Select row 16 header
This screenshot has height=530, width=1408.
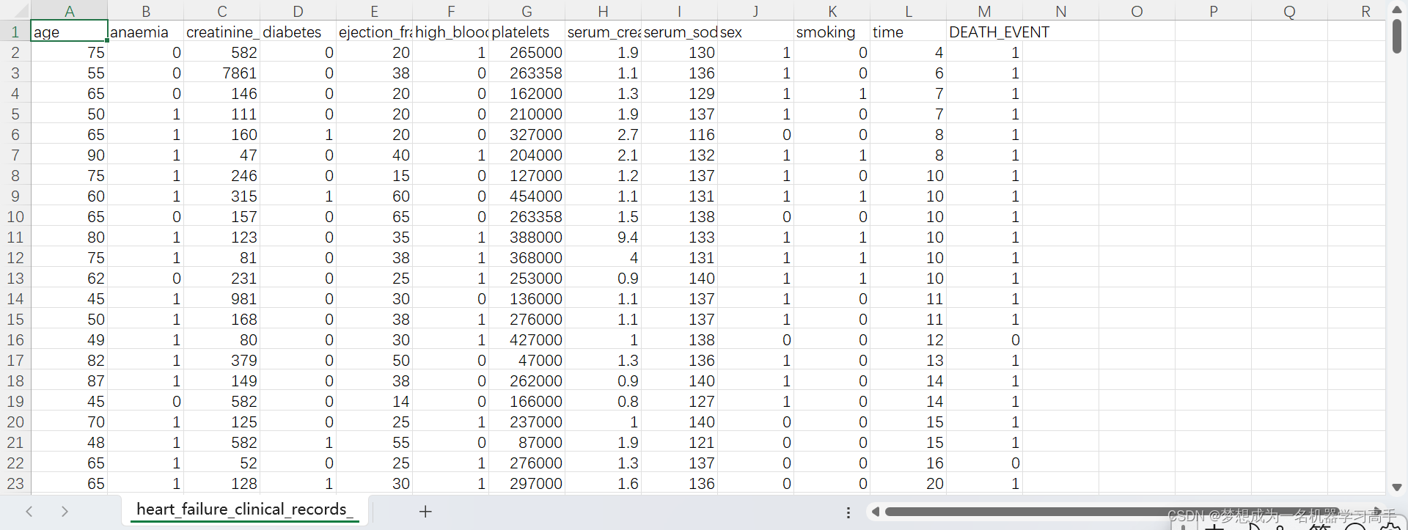coord(15,339)
